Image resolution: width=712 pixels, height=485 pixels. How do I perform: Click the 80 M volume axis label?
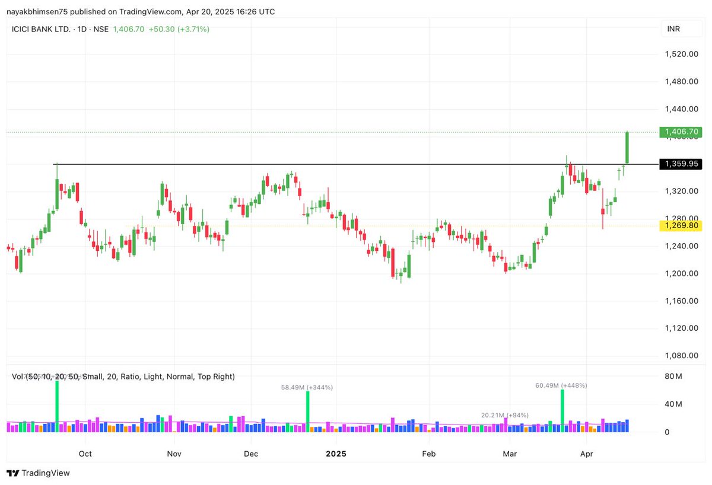tap(673, 376)
